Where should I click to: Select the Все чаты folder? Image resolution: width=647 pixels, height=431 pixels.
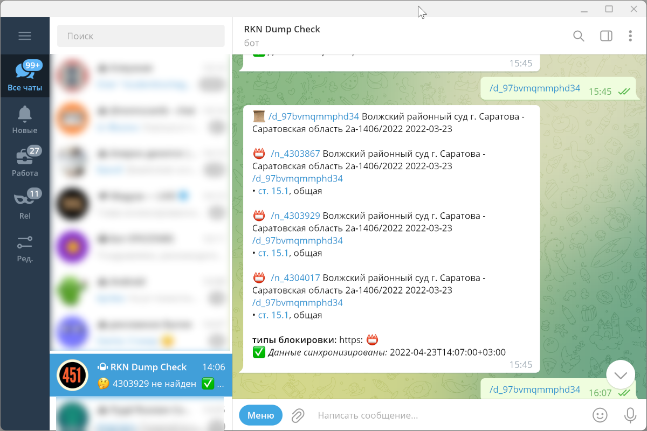(25, 76)
